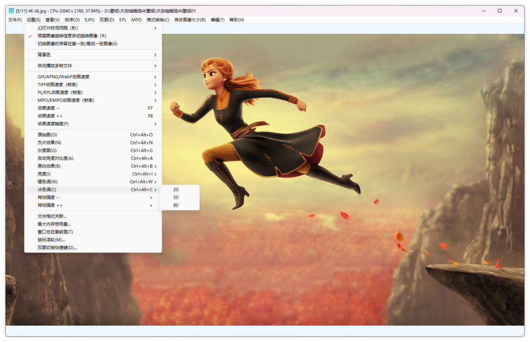
Task: Select 灰度图 effect
Action: point(47,150)
